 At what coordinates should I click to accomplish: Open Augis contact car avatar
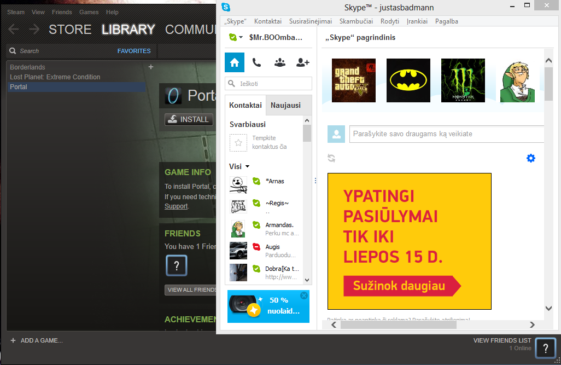pyautogui.click(x=238, y=251)
